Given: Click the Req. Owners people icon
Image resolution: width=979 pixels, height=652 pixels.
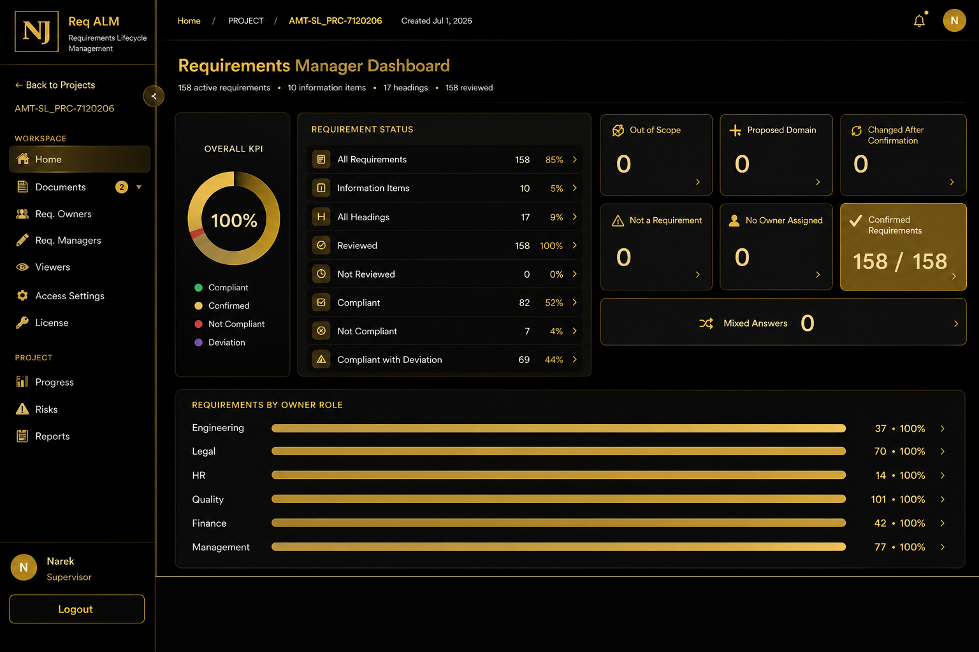Looking at the screenshot, I should coord(22,214).
